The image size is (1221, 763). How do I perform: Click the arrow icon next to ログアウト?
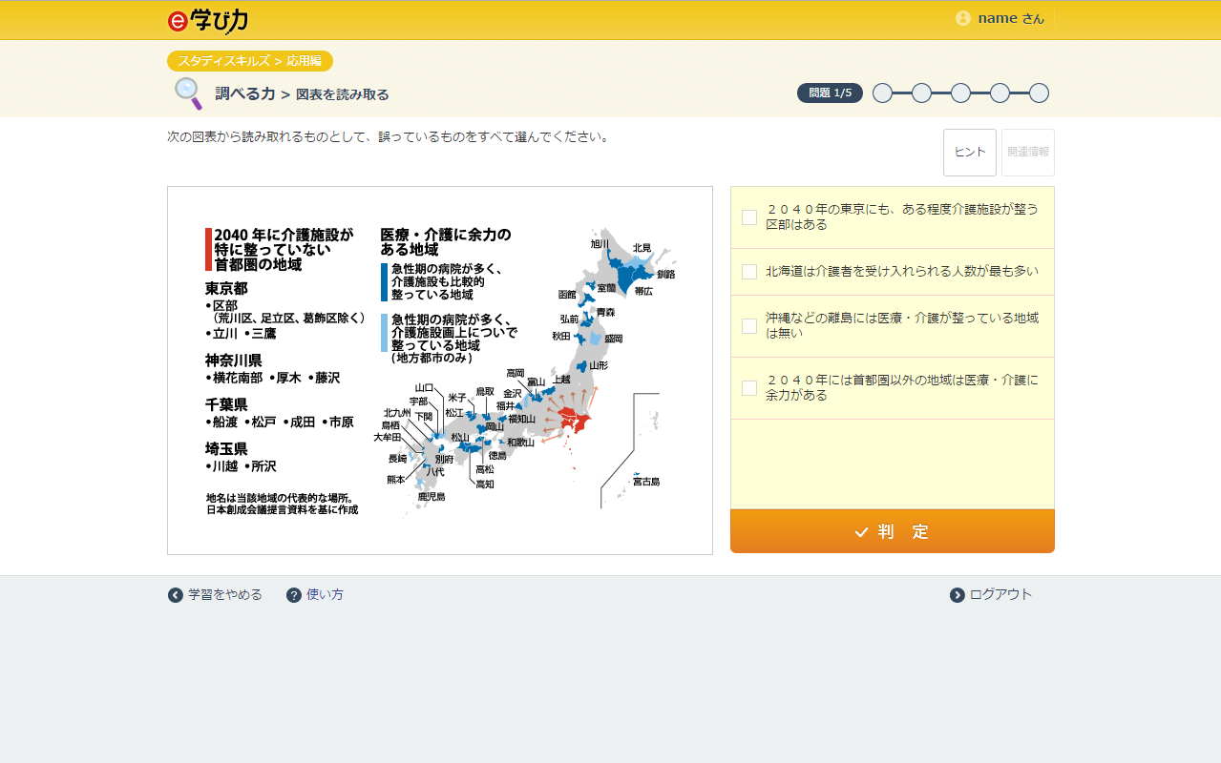pos(958,595)
